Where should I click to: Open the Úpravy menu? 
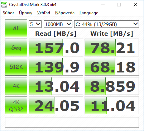click(25, 13)
